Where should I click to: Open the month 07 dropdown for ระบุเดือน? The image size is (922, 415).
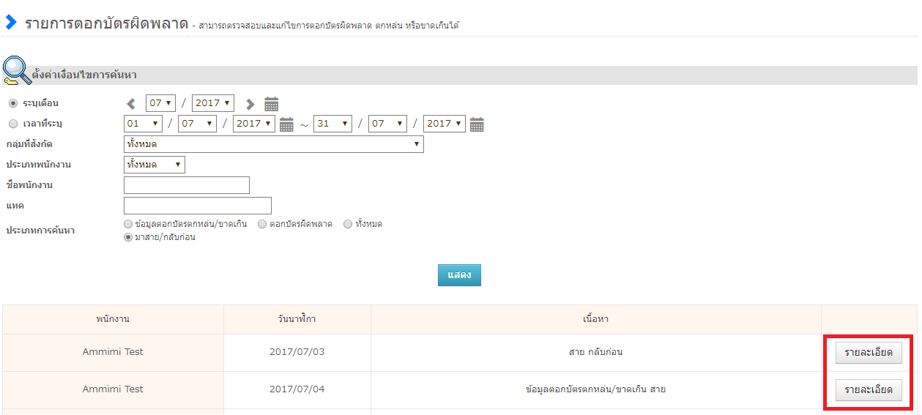(160, 103)
